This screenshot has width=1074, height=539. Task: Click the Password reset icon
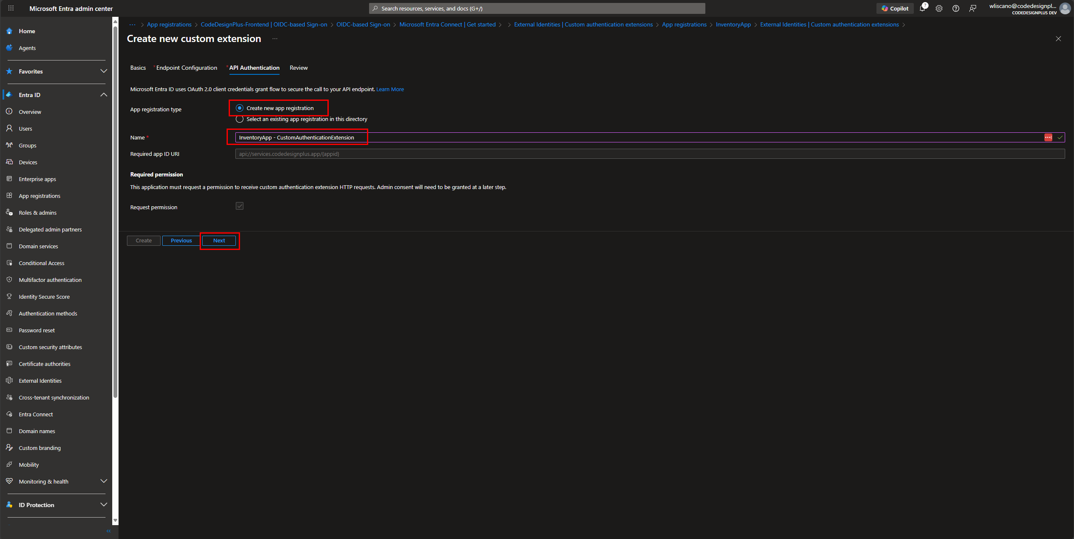[9, 330]
